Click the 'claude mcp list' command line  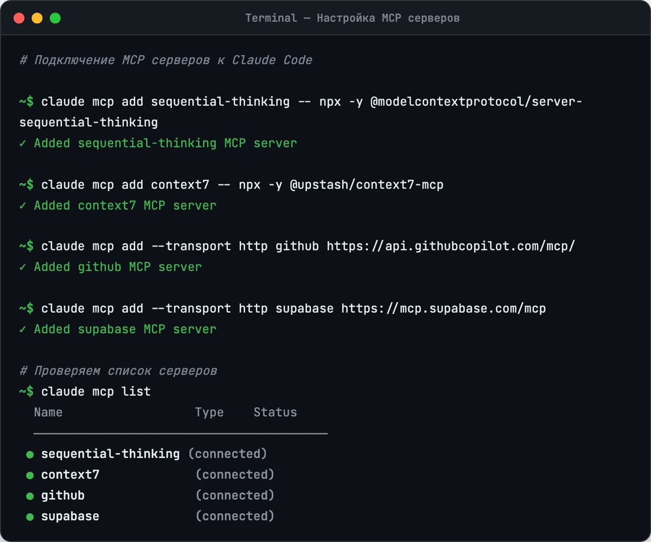pyautogui.click(x=95, y=392)
